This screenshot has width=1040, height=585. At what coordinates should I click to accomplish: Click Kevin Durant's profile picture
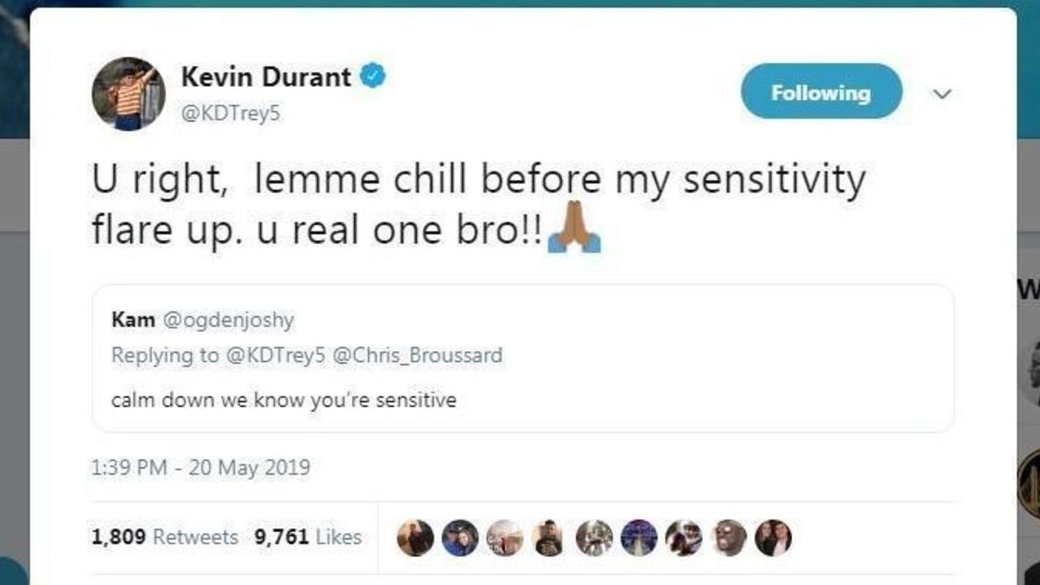click(x=128, y=93)
